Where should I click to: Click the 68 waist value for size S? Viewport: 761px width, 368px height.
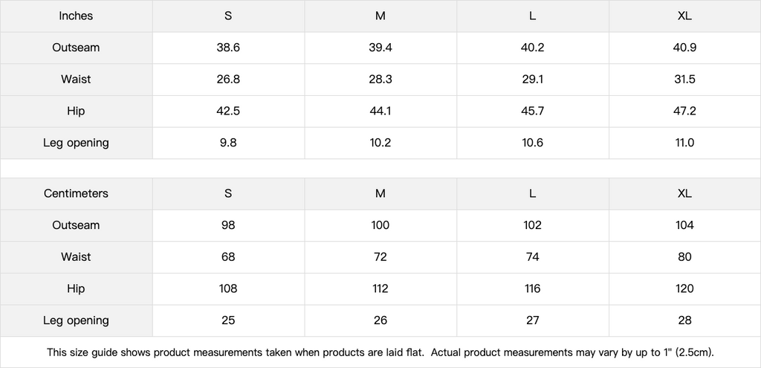pyautogui.click(x=228, y=256)
